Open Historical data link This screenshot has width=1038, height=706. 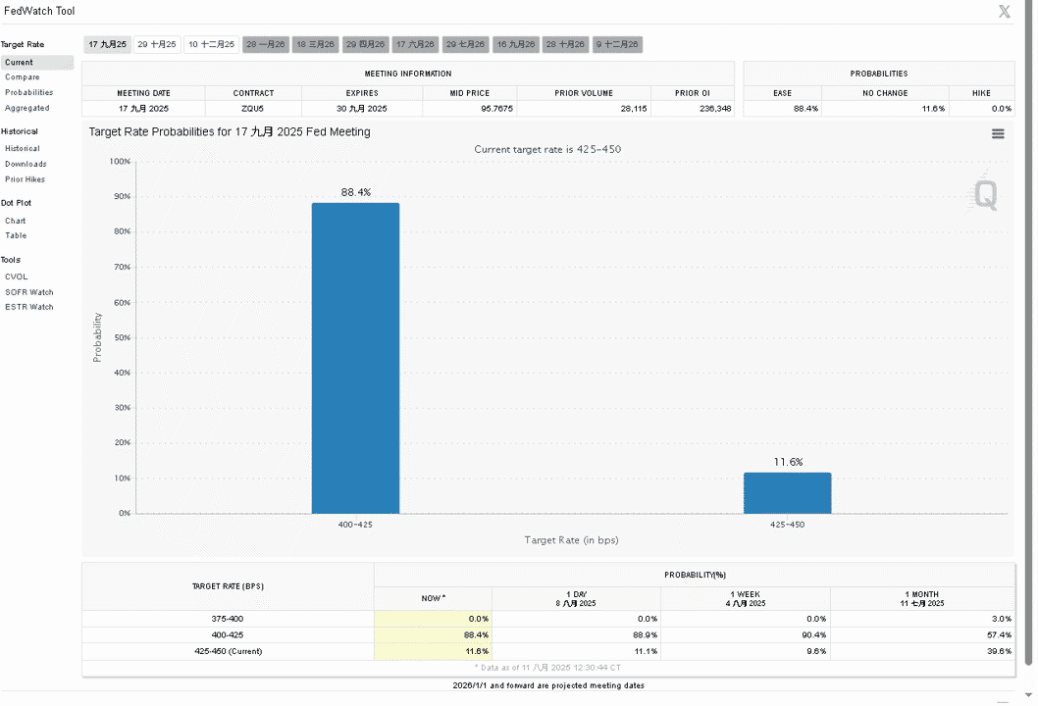pos(23,149)
